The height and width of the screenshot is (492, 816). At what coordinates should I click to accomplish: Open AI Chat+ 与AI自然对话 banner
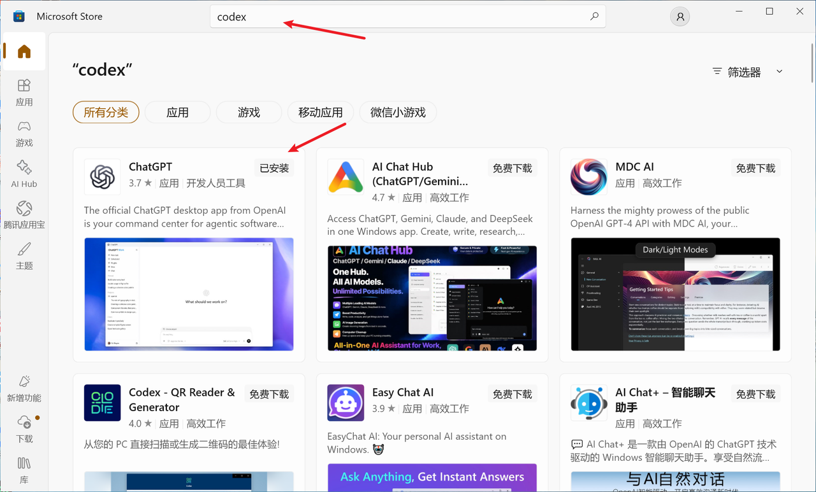(676, 481)
